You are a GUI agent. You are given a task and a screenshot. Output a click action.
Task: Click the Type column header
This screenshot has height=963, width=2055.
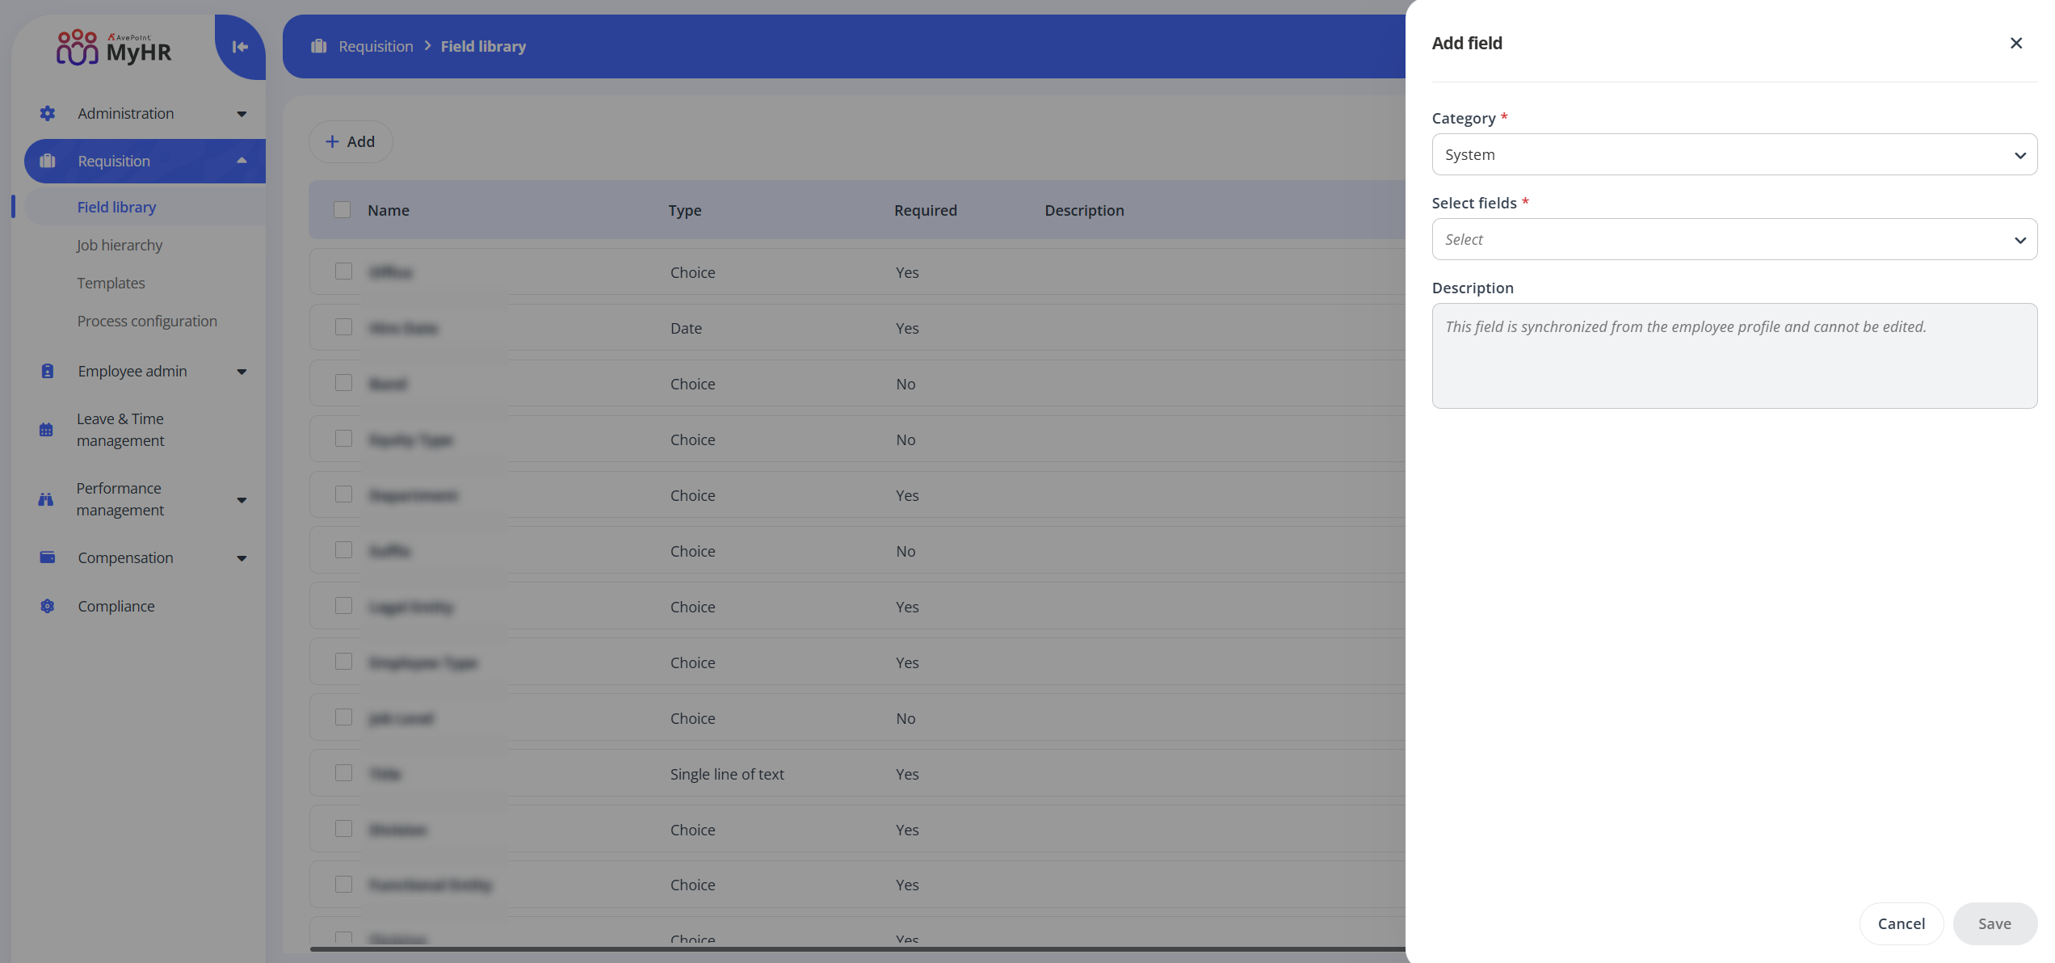coord(685,210)
